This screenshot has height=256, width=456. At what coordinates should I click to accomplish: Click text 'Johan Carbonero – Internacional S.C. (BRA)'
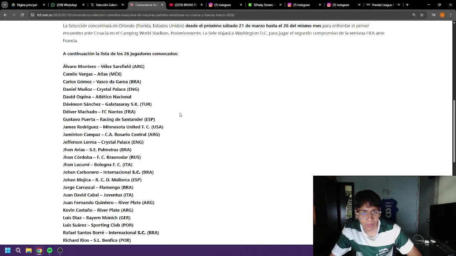pyautogui.click(x=108, y=172)
